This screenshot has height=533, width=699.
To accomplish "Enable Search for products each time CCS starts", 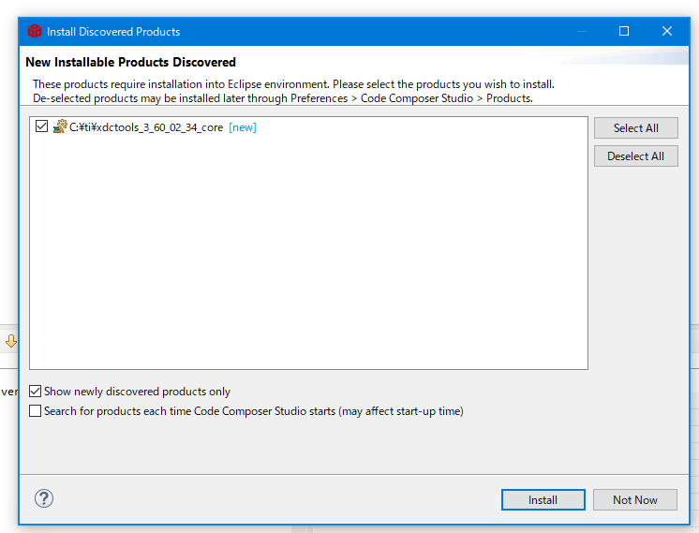I will click(x=36, y=410).
